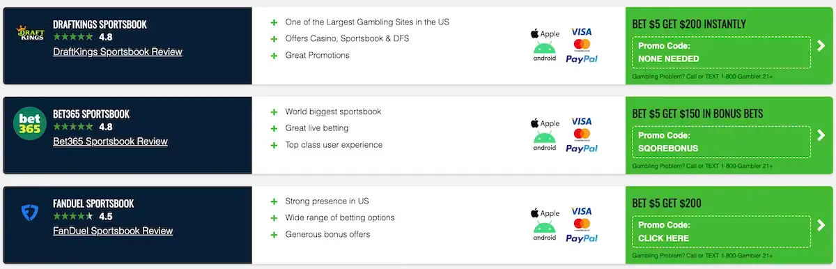Click the FanDuel shield logo
This screenshot has height=269, width=836.
(29, 214)
